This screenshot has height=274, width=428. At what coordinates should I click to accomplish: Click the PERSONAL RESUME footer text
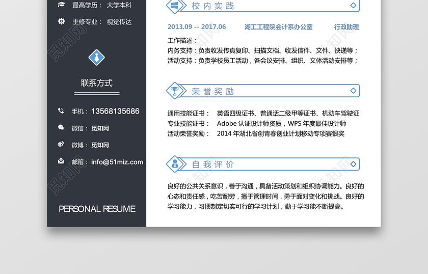(97, 209)
